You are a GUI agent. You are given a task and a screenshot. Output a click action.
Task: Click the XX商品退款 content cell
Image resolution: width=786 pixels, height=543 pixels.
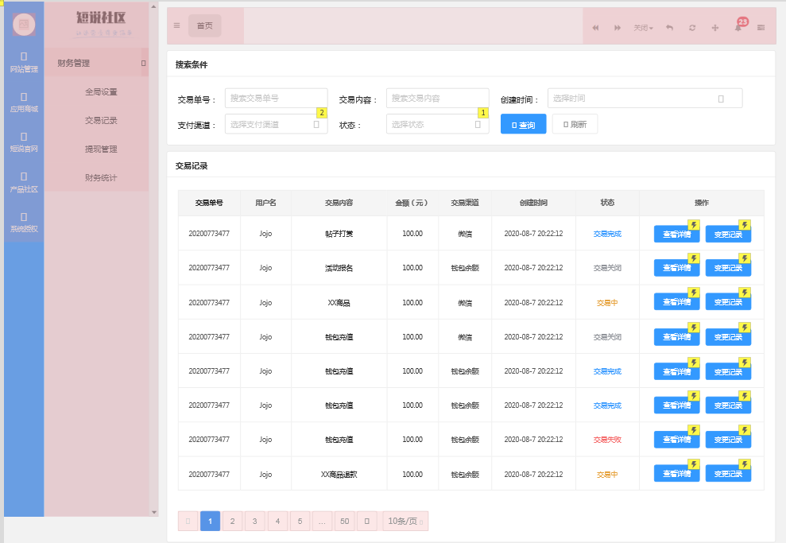click(x=339, y=474)
